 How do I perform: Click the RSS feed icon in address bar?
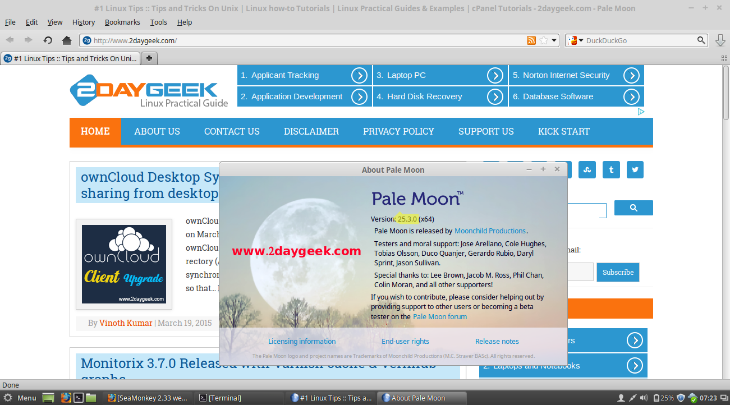[x=531, y=40]
